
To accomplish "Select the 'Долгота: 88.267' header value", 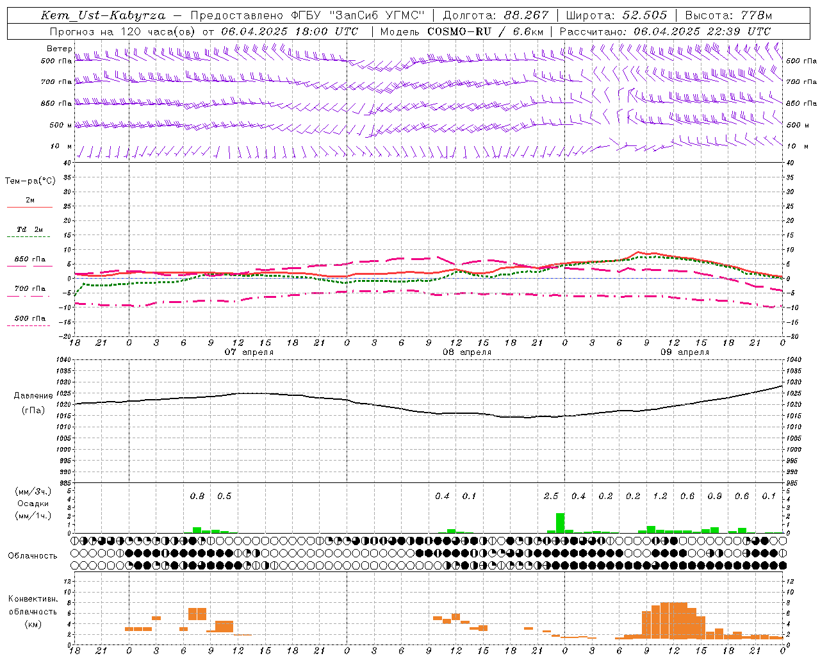I will [x=496, y=15].
